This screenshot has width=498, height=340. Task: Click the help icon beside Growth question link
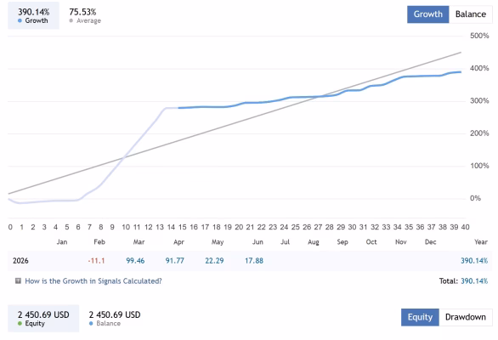point(18,280)
